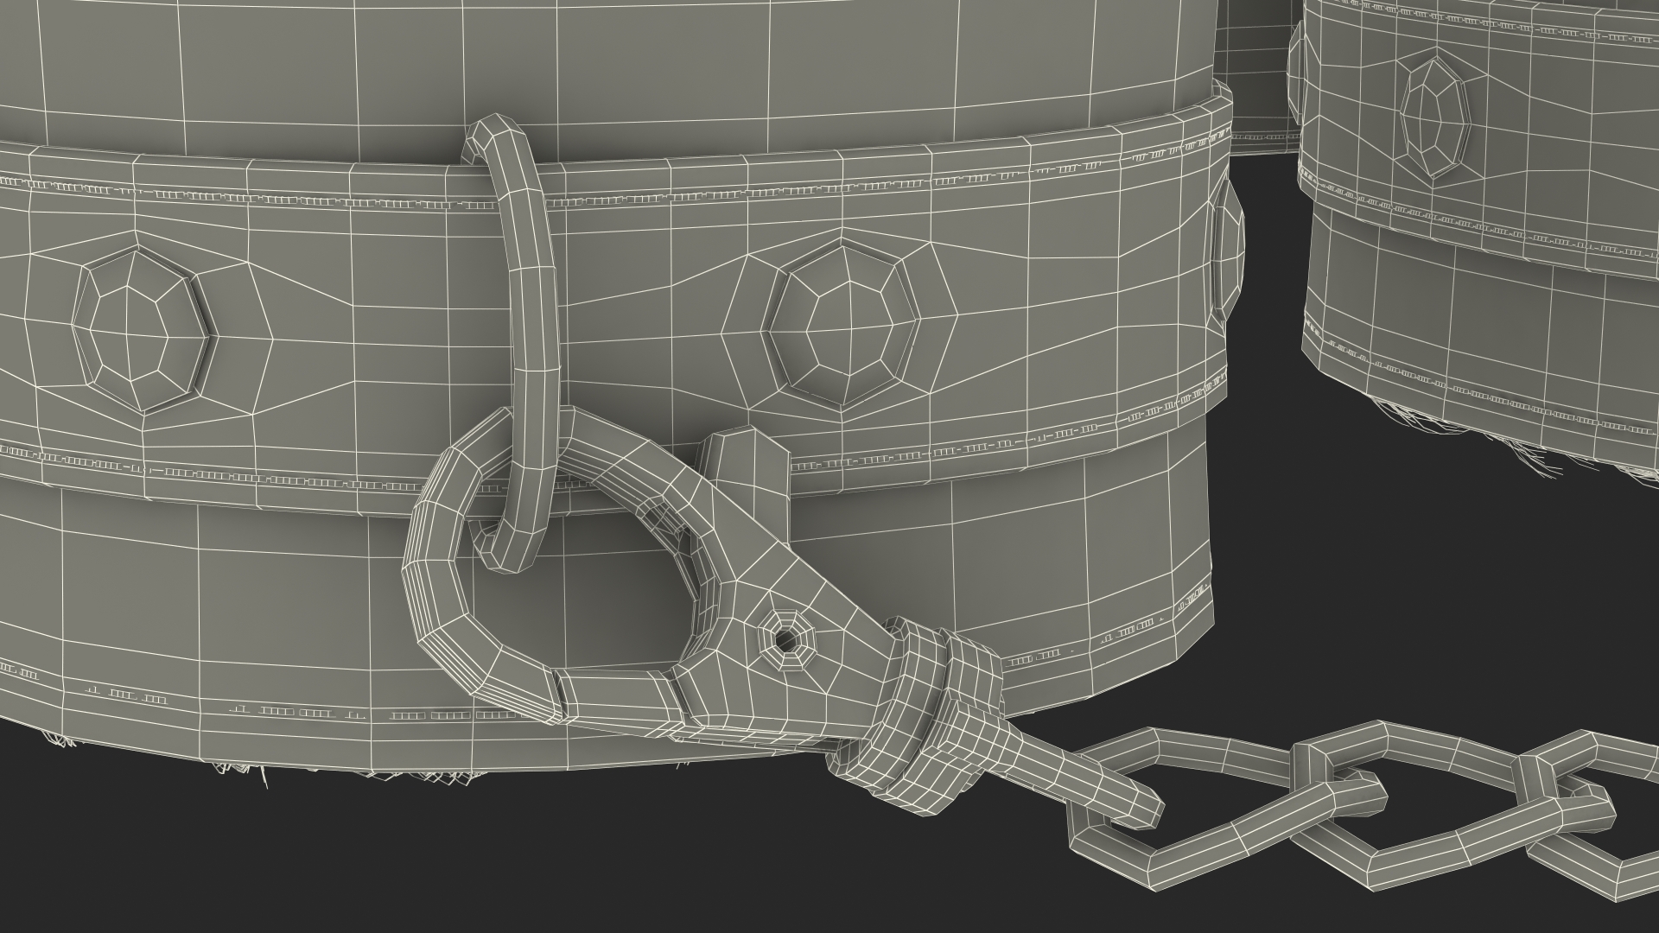Click the pivot screw hole on the snap hook

click(x=785, y=640)
